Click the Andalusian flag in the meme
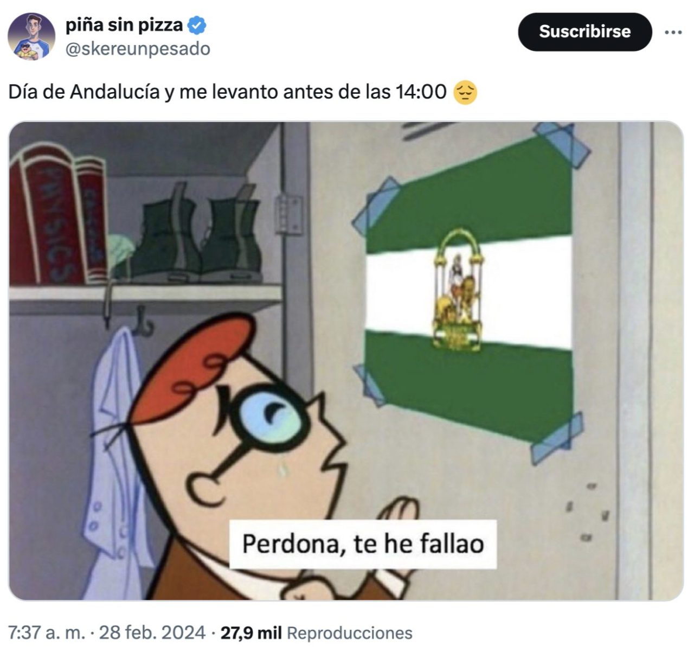The width and height of the screenshot is (694, 652). [x=469, y=287]
